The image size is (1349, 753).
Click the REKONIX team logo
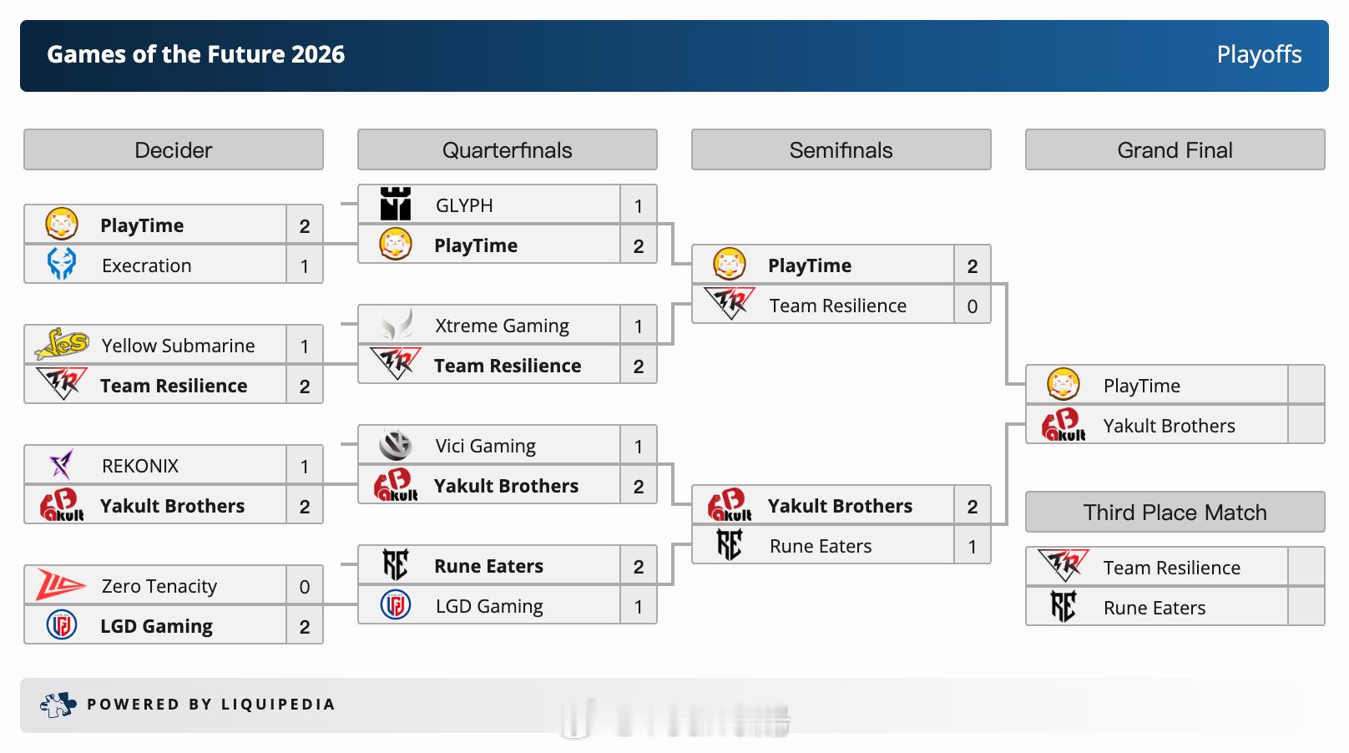pyautogui.click(x=62, y=465)
